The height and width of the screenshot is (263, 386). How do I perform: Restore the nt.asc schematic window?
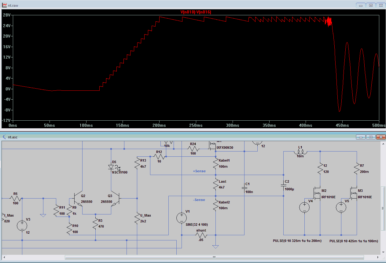tap(371, 137)
